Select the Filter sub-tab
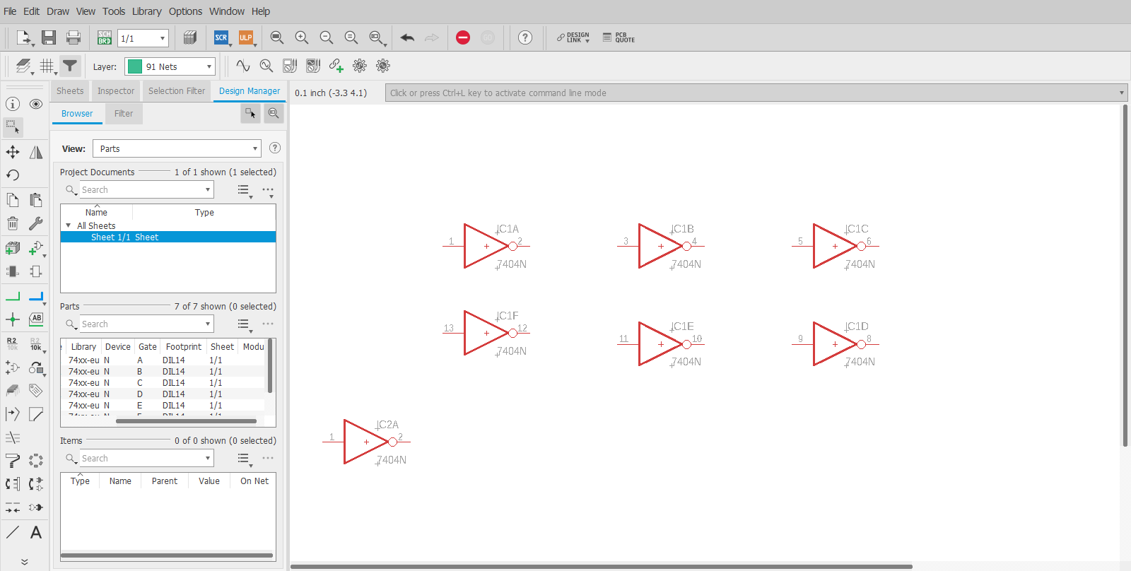 coord(124,114)
